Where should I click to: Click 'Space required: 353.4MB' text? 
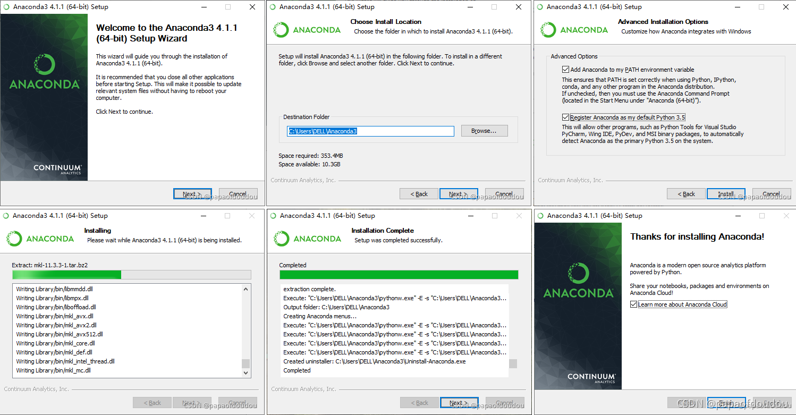(x=311, y=156)
